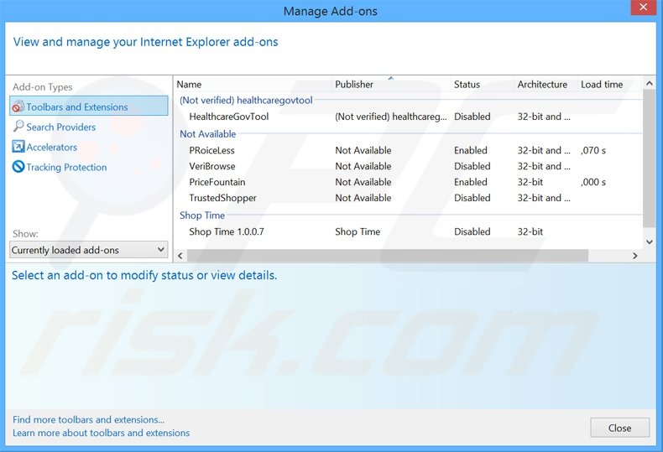Click the (Not verified) healthcaregovtool group header

tap(246, 100)
